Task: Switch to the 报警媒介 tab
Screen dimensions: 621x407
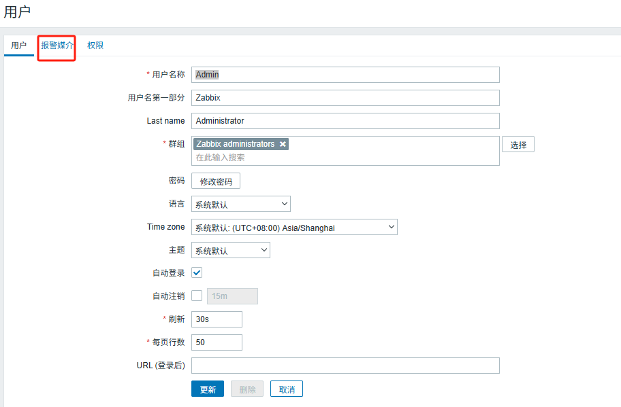Action: coord(57,46)
